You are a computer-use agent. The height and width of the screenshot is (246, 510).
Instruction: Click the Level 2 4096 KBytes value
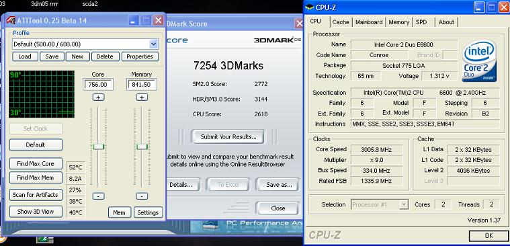click(473, 171)
